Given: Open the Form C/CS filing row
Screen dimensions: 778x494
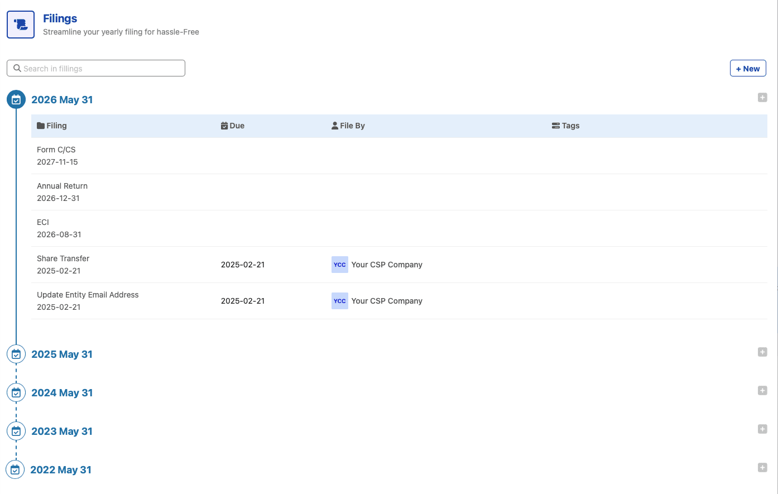Looking at the screenshot, I should pyautogui.click(x=56, y=150).
